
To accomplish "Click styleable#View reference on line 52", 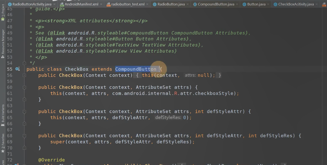I will (106, 51).
